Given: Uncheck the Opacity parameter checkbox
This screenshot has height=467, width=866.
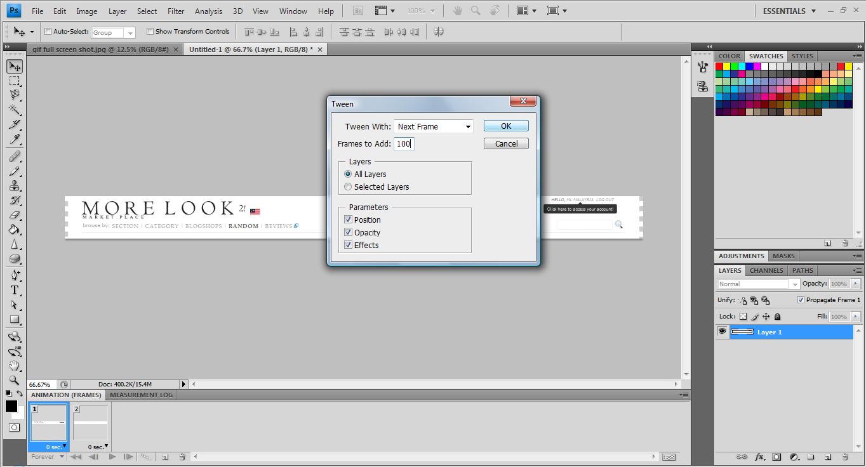Looking at the screenshot, I should click(x=348, y=232).
